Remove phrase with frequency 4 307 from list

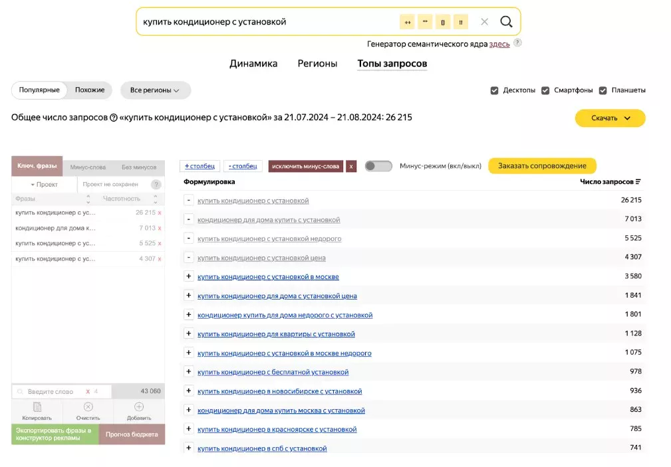(160, 258)
